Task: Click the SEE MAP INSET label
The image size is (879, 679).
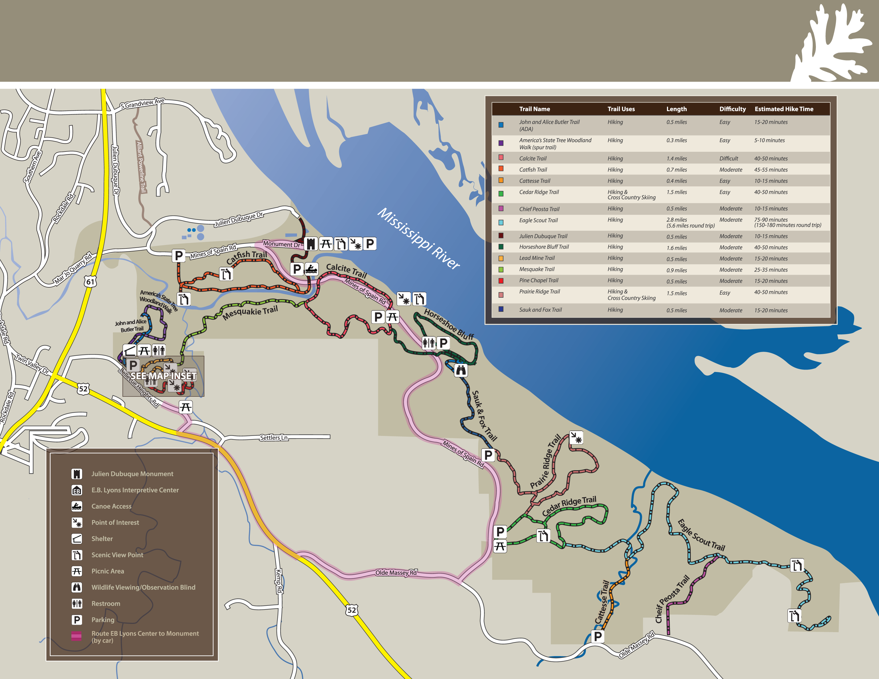Action: 163,376
